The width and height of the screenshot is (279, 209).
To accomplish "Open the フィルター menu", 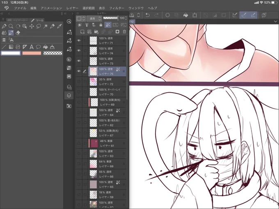I will click(117, 8).
